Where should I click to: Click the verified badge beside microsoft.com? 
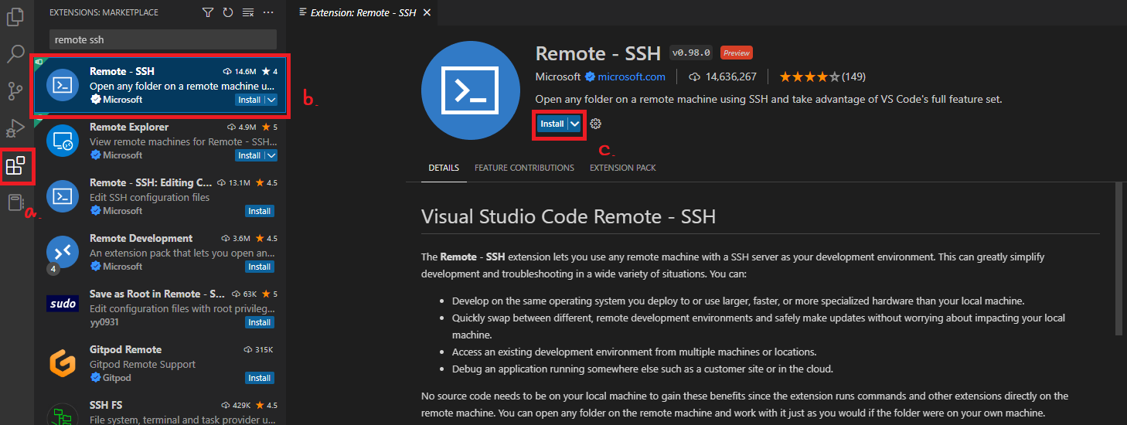pos(590,76)
